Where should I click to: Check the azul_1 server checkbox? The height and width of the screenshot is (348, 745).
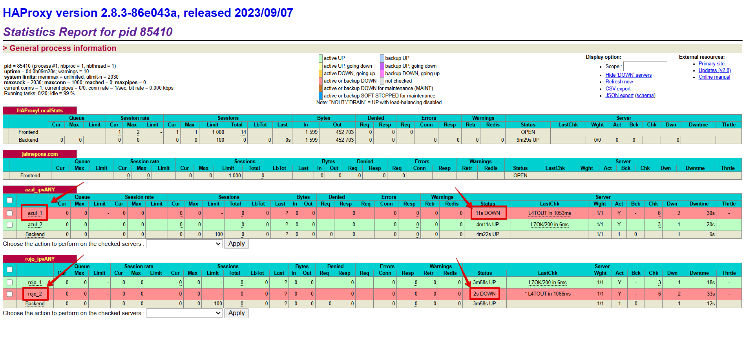10,213
